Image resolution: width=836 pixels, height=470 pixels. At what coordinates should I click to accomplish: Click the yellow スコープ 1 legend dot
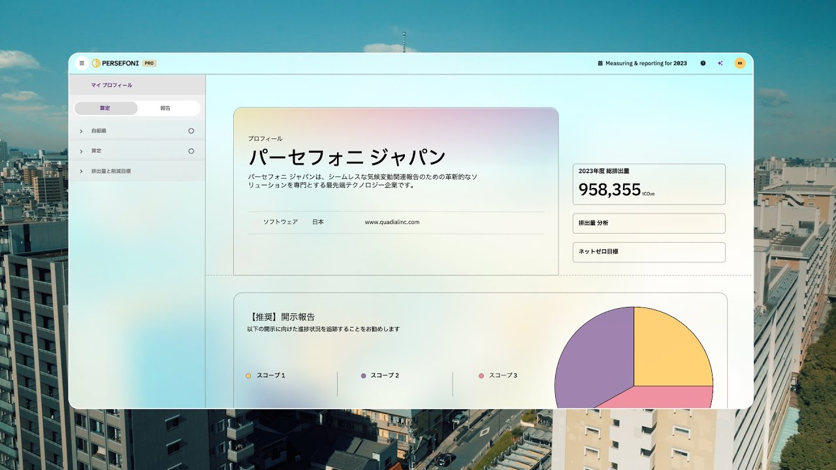tap(248, 376)
